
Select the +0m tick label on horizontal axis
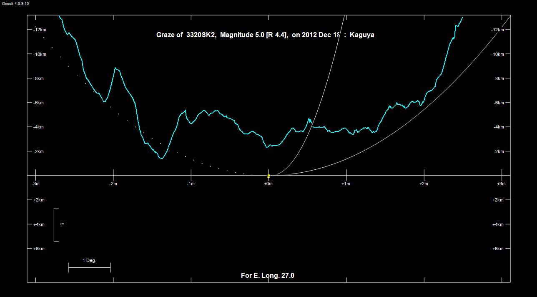pyautogui.click(x=268, y=184)
